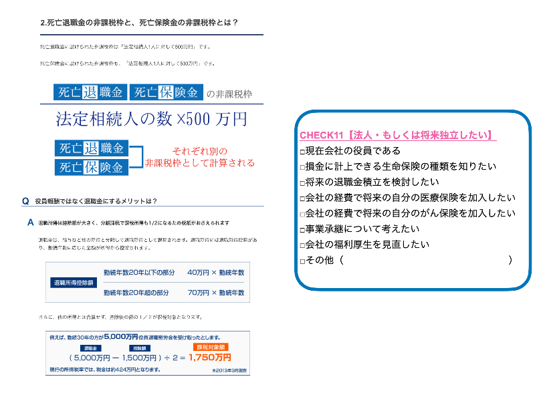Check the 会社の福利厚生を見直したい checkbox

(x=303, y=245)
